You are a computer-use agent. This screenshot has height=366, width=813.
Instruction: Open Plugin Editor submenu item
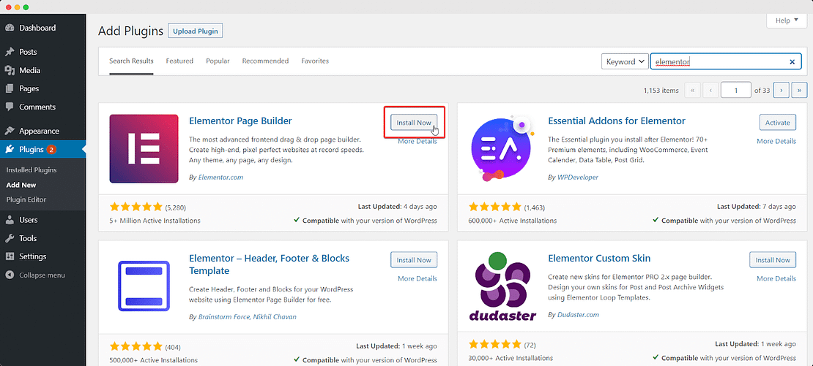point(26,199)
